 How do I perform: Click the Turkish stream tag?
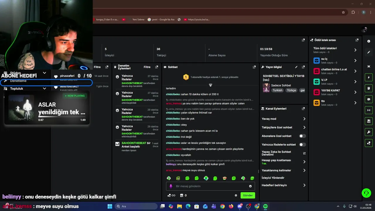[x=277, y=90]
